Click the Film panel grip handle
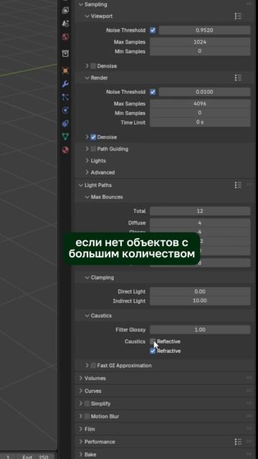The image size is (258, 459). (x=249, y=429)
